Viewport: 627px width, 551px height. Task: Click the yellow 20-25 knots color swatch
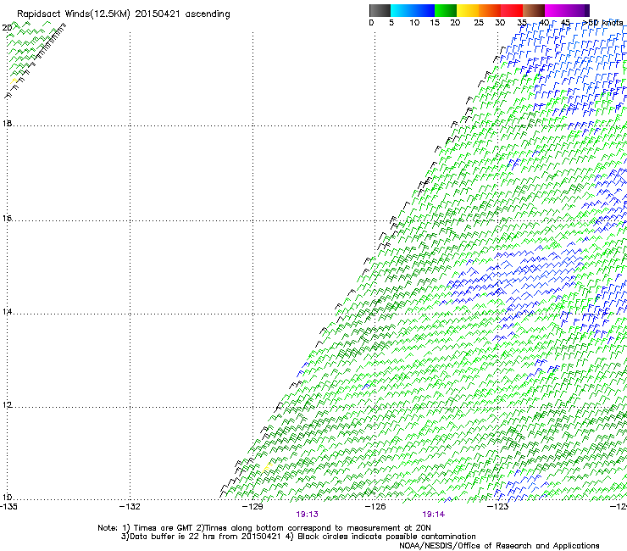pyautogui.click(x=468, y=10)
